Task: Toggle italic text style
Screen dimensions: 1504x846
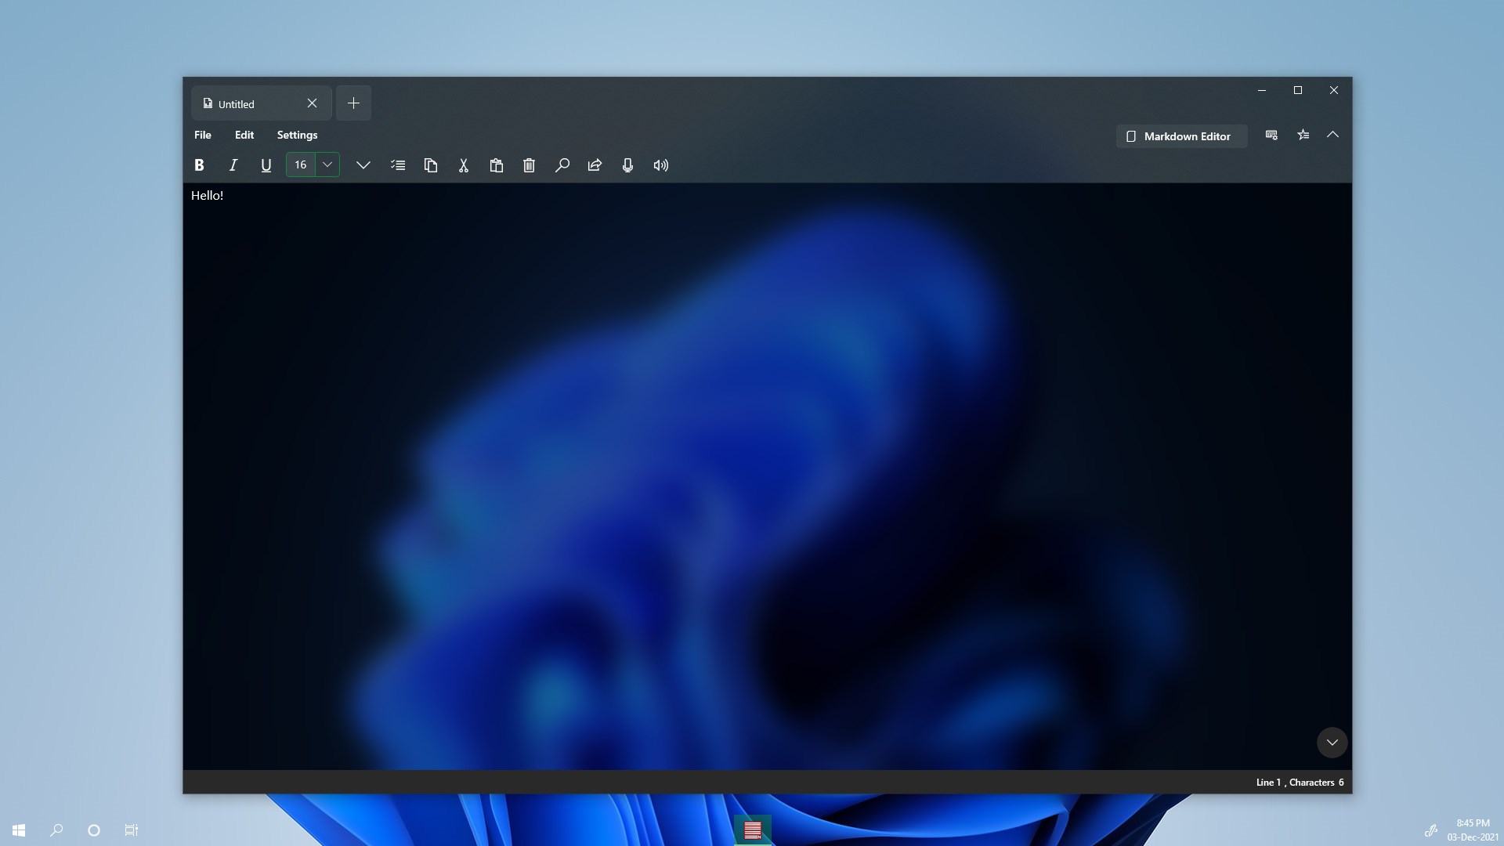Action: pyautogui.click(x=233, y=165)
